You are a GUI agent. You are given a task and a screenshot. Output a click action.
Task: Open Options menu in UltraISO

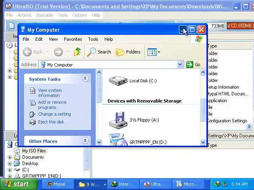click(79, 15)
